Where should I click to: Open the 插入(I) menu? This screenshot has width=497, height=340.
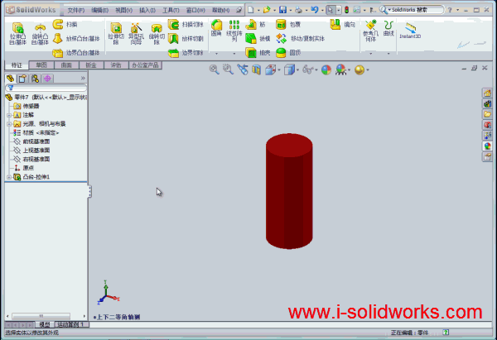coord(147,10)
